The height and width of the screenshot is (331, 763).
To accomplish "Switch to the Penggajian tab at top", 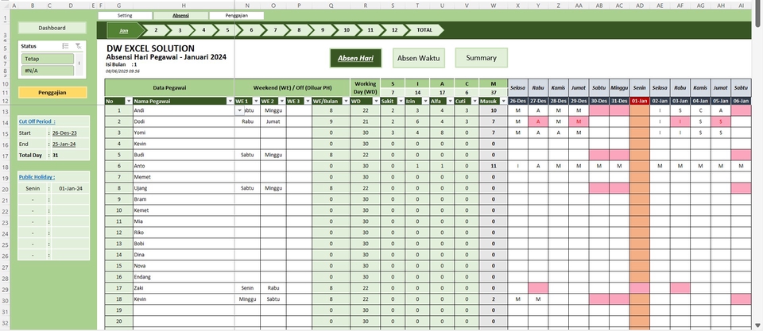I will click(237, 16).
